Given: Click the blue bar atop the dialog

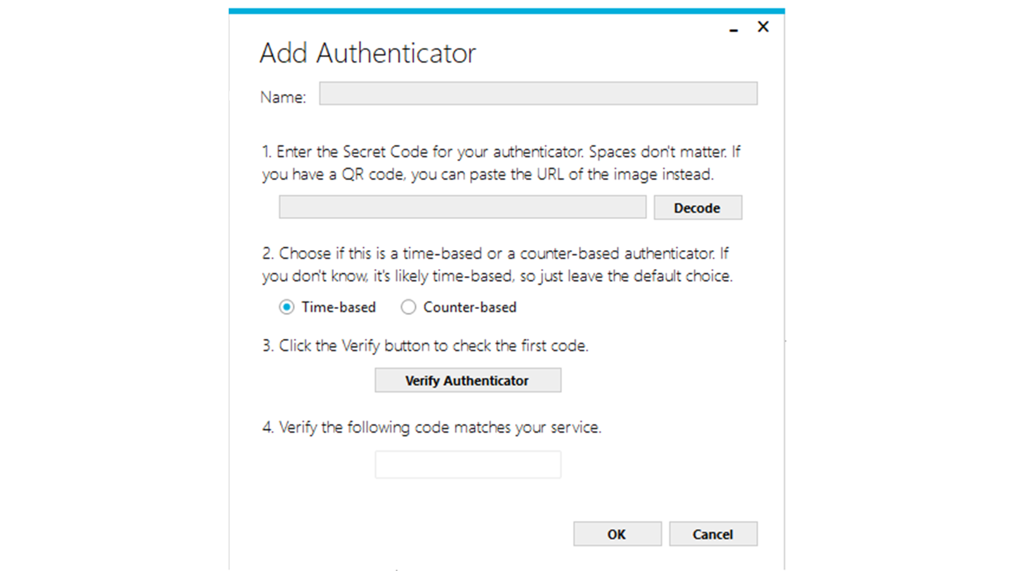Looking at the screenshot, I should point(506,11).
